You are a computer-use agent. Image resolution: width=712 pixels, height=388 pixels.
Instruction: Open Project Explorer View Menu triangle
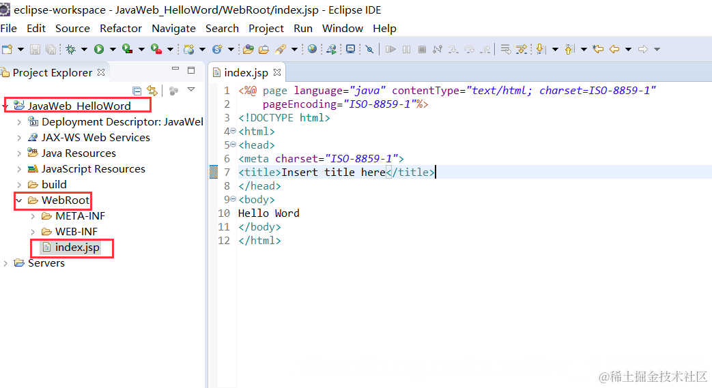point(191,90)
